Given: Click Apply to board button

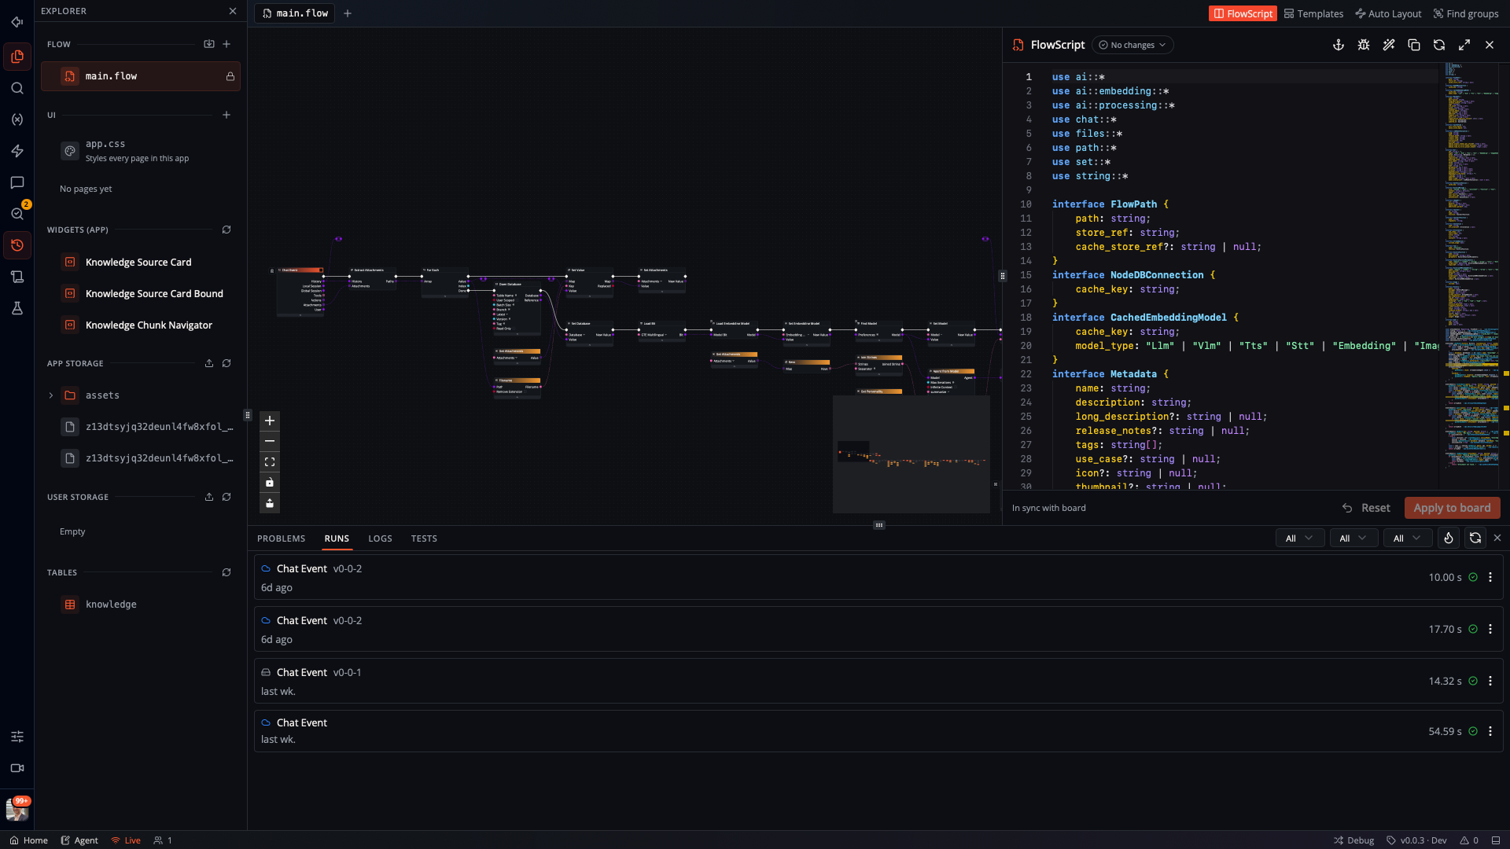Looking at the screenshot, I should click(1452, 508).
